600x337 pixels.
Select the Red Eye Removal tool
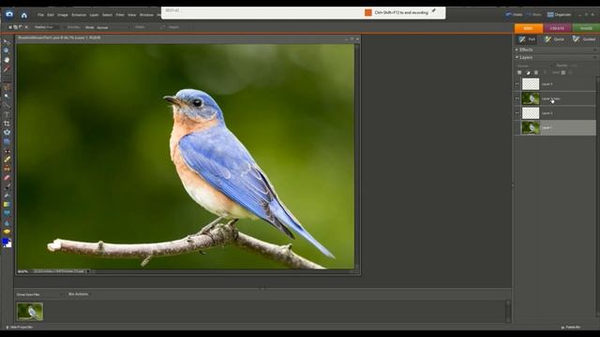(7, 151)
